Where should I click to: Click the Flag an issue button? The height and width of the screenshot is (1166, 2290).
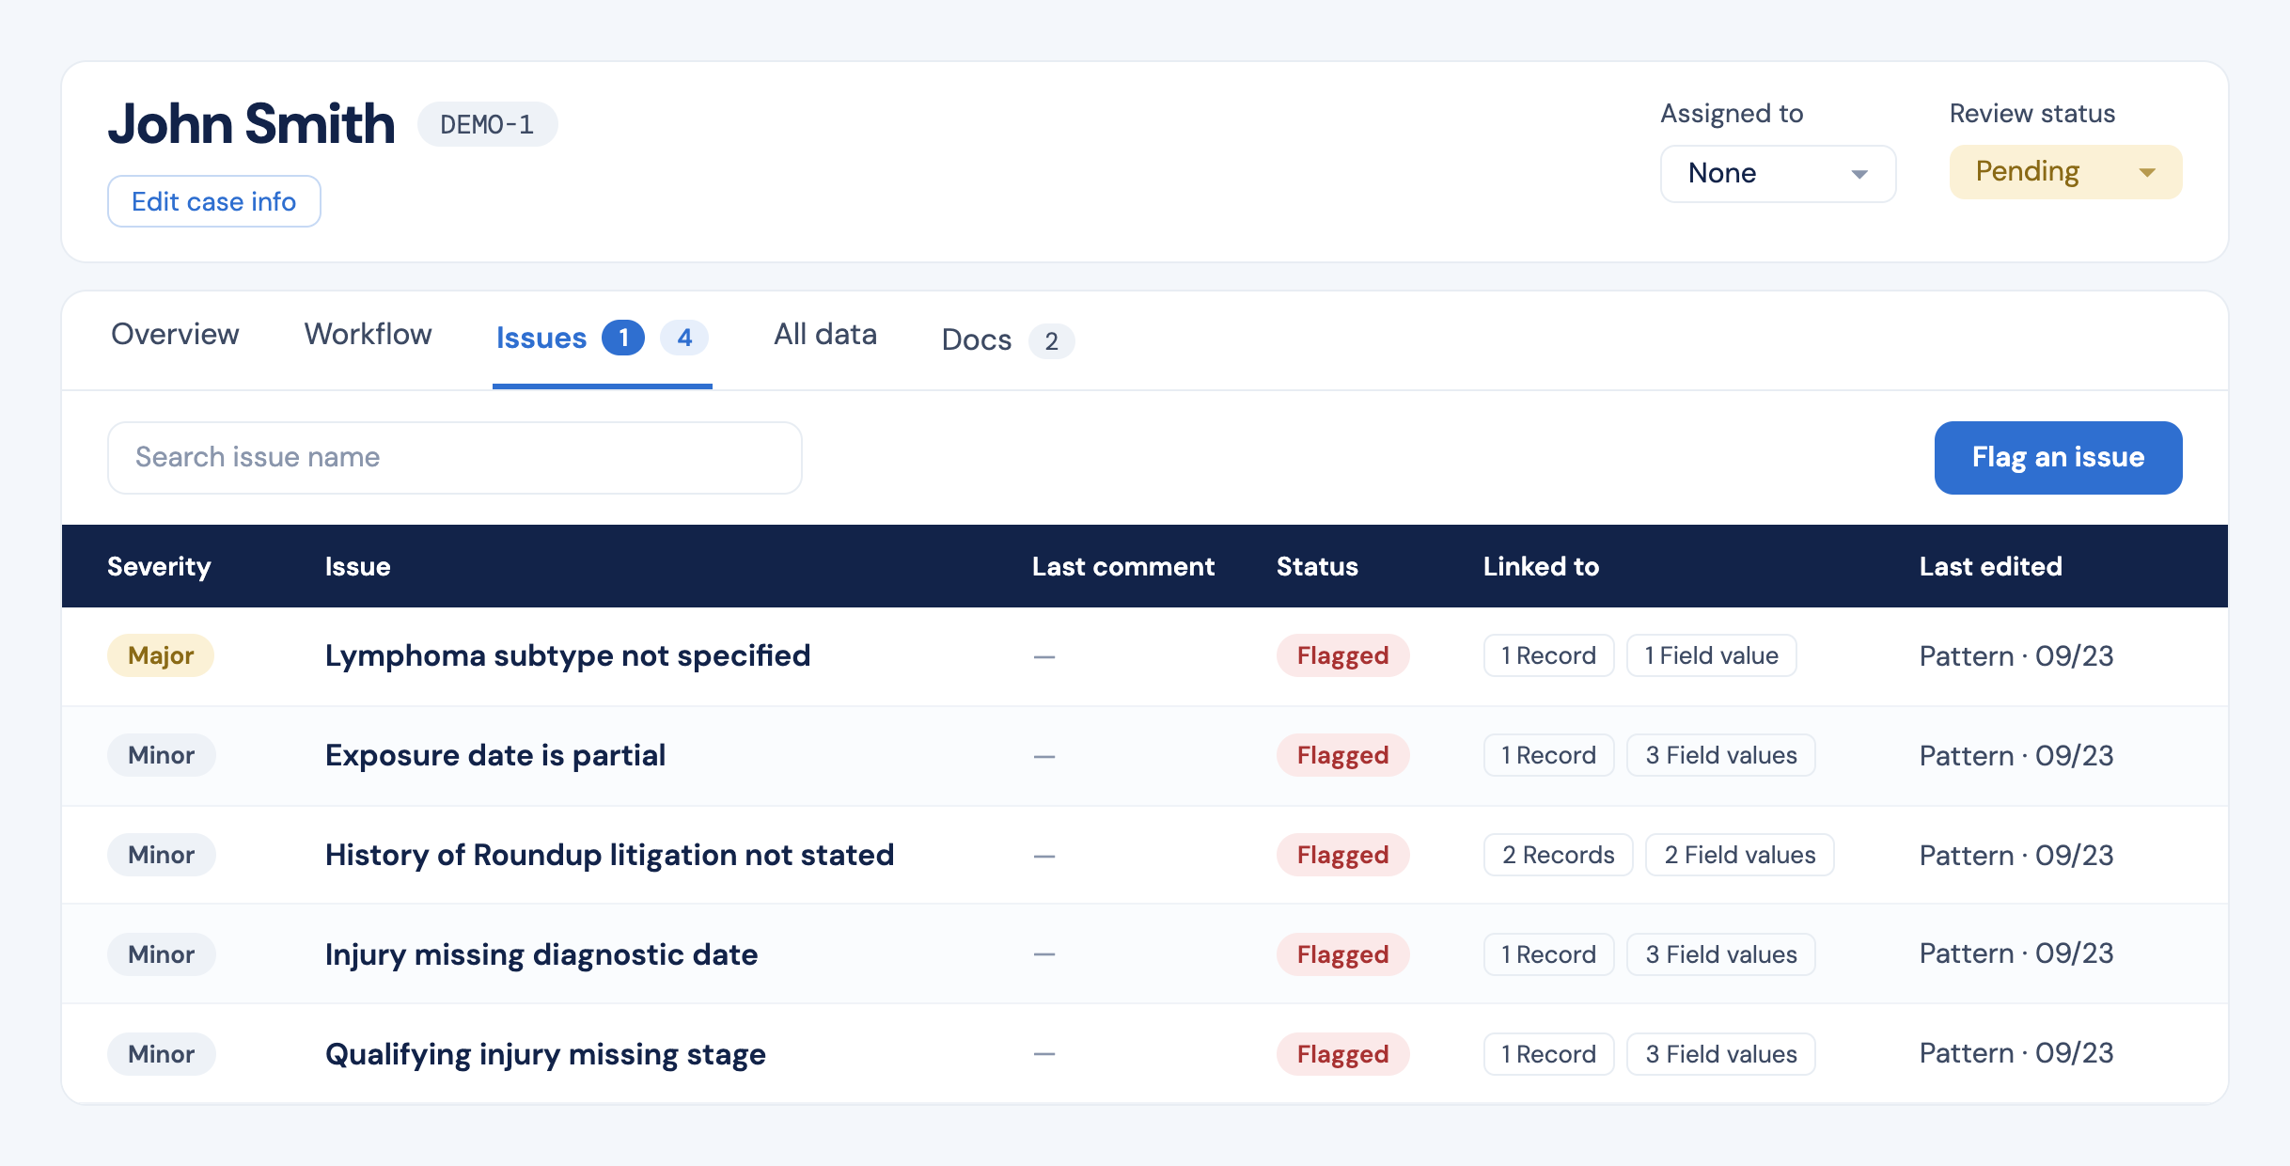tap(2058, 457)
